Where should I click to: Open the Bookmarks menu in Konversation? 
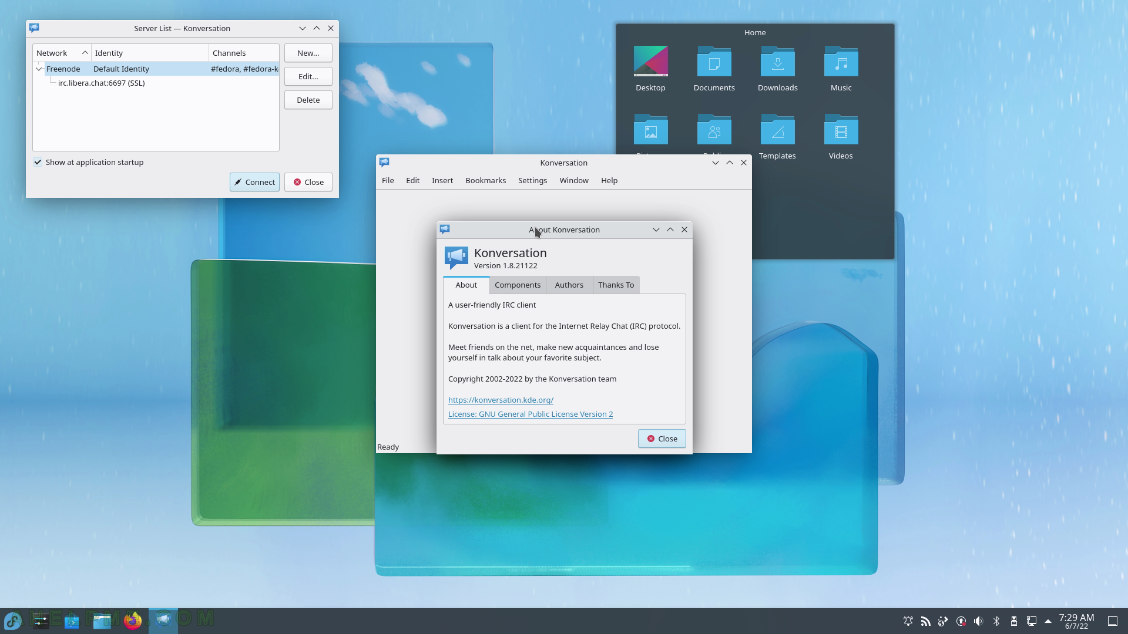coord(485,180)
